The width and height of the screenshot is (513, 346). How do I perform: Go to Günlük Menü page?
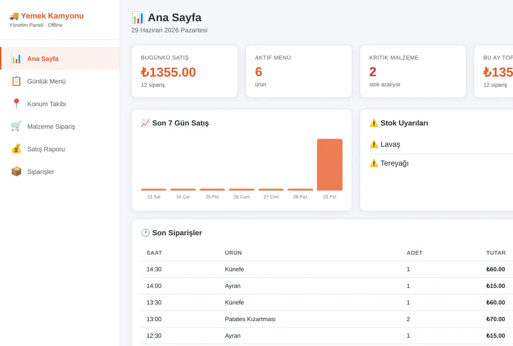(x=60, y=81)
